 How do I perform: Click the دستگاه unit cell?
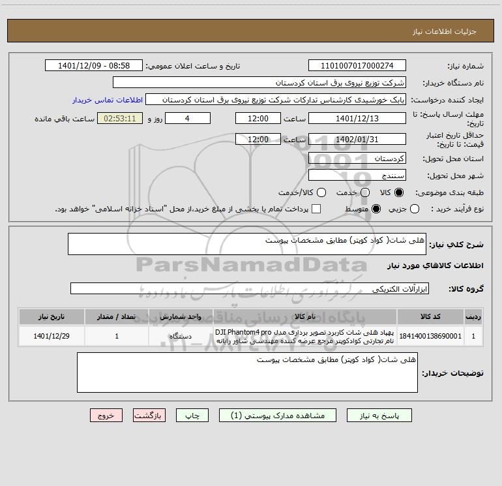pos(181,336)
